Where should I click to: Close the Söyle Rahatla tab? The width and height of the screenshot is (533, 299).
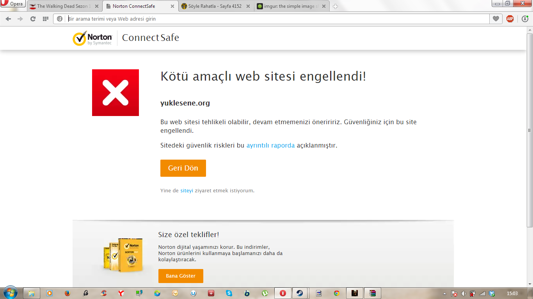coord(248,6)
